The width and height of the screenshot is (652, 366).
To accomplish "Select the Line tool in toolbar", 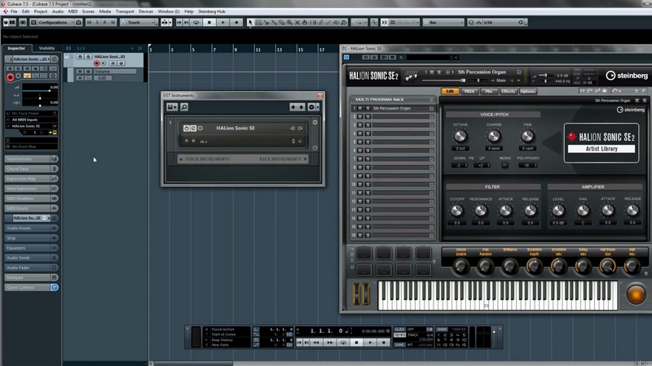I will click(328, 23).
